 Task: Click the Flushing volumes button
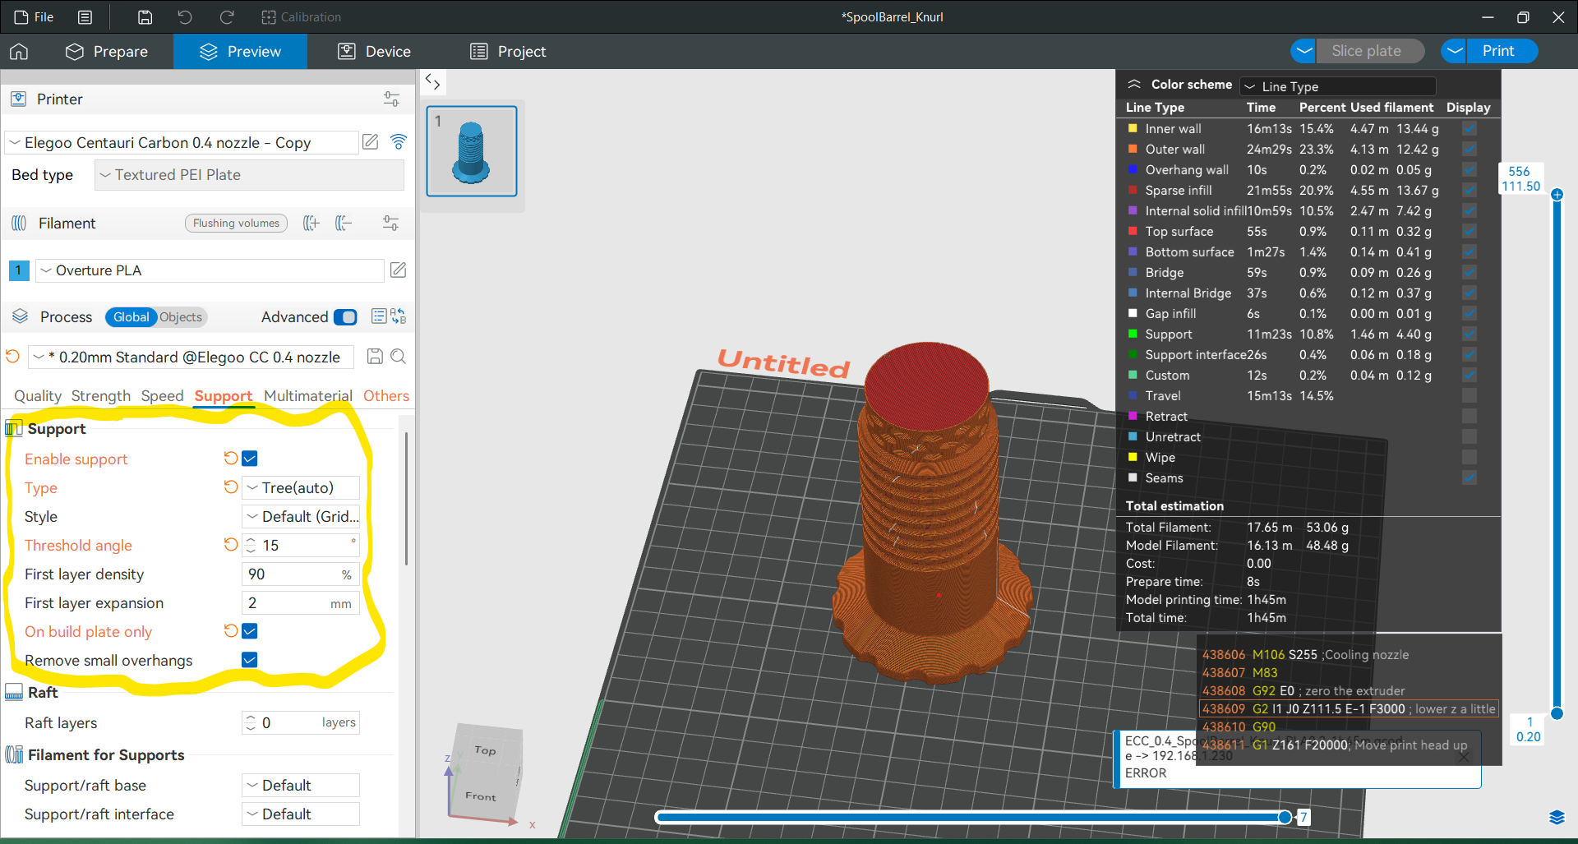pos(236,223)
